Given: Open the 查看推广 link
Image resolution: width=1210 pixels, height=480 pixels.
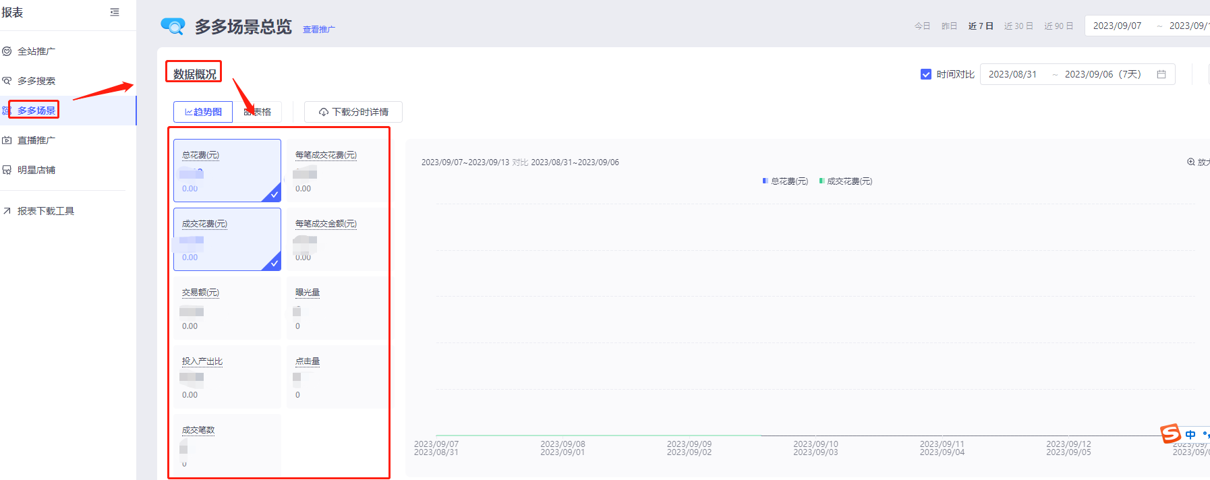Looking at the screenshot, I should [318, 29].
